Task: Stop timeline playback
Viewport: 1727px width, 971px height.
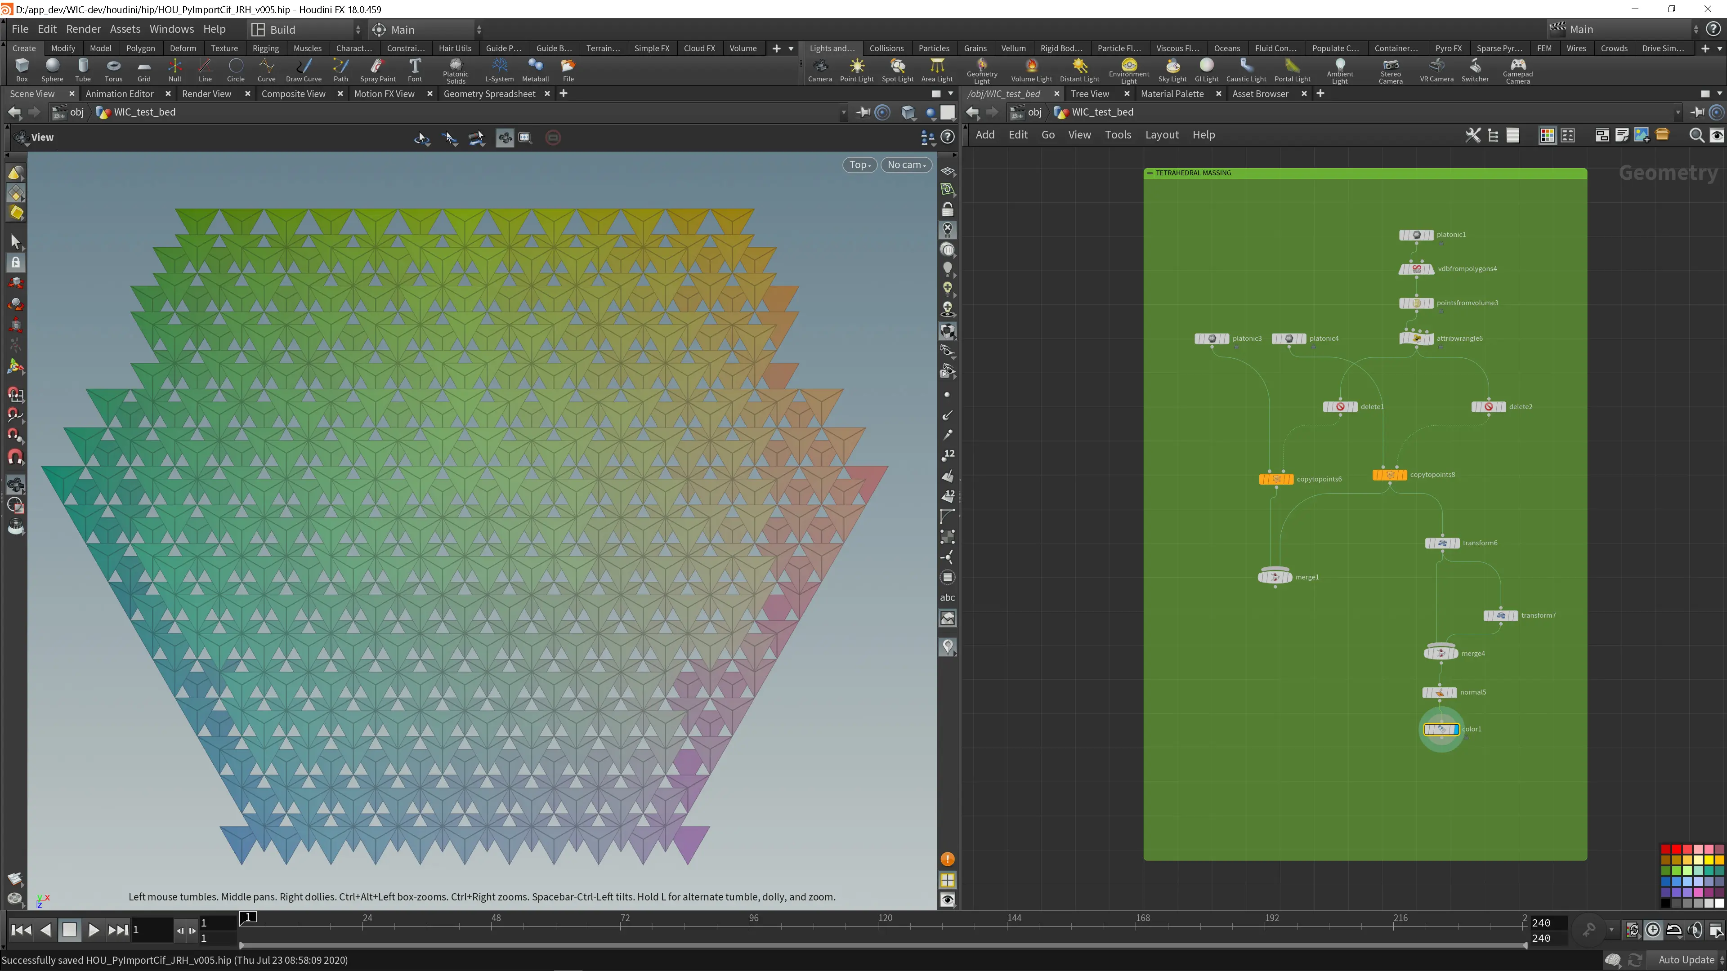Action: tap(69, 930)
